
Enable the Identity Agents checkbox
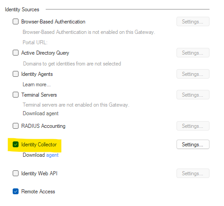[x=15, y=74]
